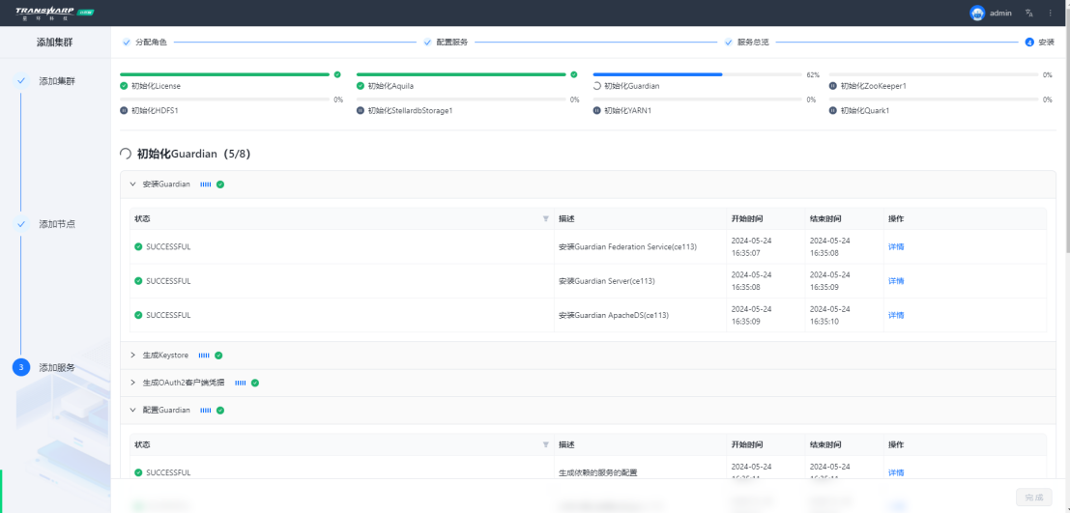Click success icon in Guardian Server row
Screen dimensions: 1070x513
[x=138, y=281]
